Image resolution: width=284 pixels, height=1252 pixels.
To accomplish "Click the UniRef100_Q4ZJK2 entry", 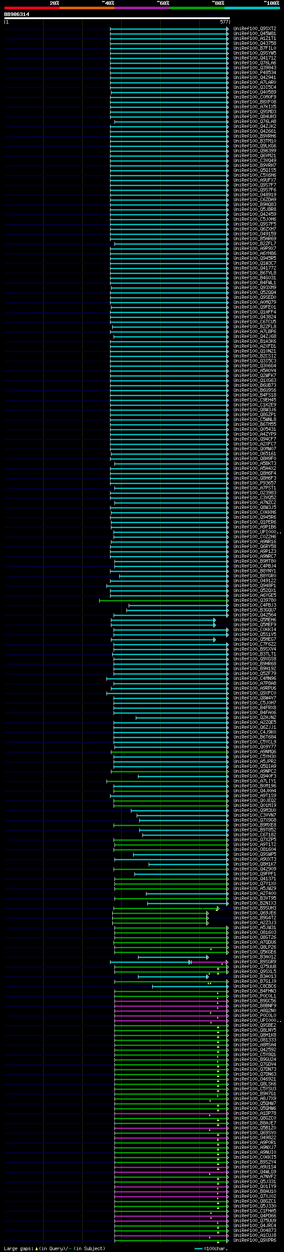I will pos(255,127).
